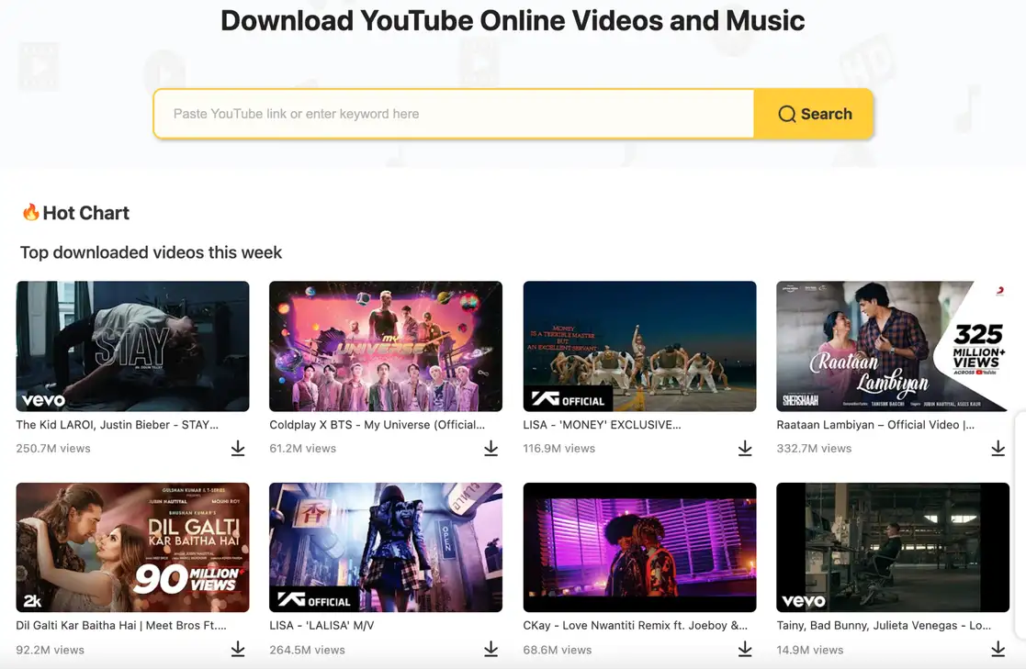Viewport: 1026px width, 669px height.
Task: Open the My Universe thumbnail
Action: (386, 347)
